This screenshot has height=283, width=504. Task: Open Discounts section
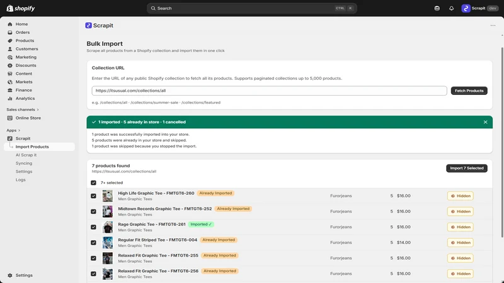26,65
